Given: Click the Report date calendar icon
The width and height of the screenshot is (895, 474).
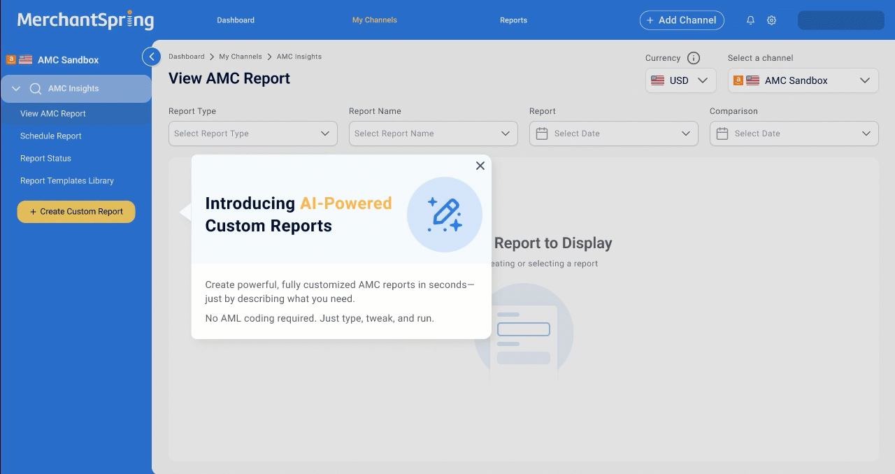Looking at the screenshot, I should (542, 134).
